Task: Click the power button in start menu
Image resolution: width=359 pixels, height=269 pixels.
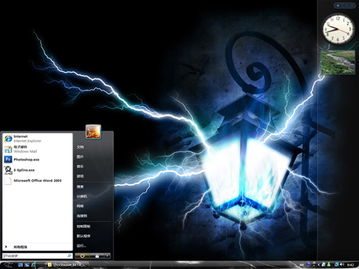Action: click(82, 256)
